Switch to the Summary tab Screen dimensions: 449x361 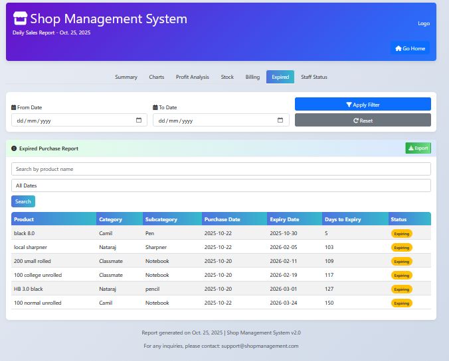tap(126, 77)
